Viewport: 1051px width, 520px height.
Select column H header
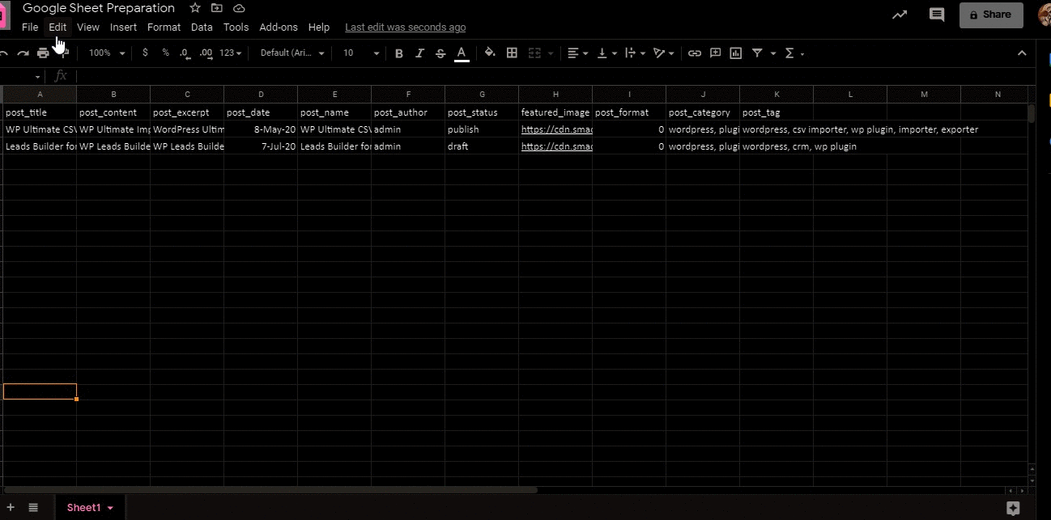pyautogui.click(x=555, y=95)
